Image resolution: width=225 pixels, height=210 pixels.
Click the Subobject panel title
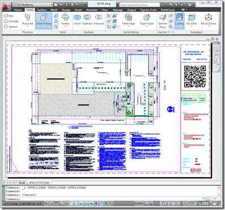click(x=196, y=32)
